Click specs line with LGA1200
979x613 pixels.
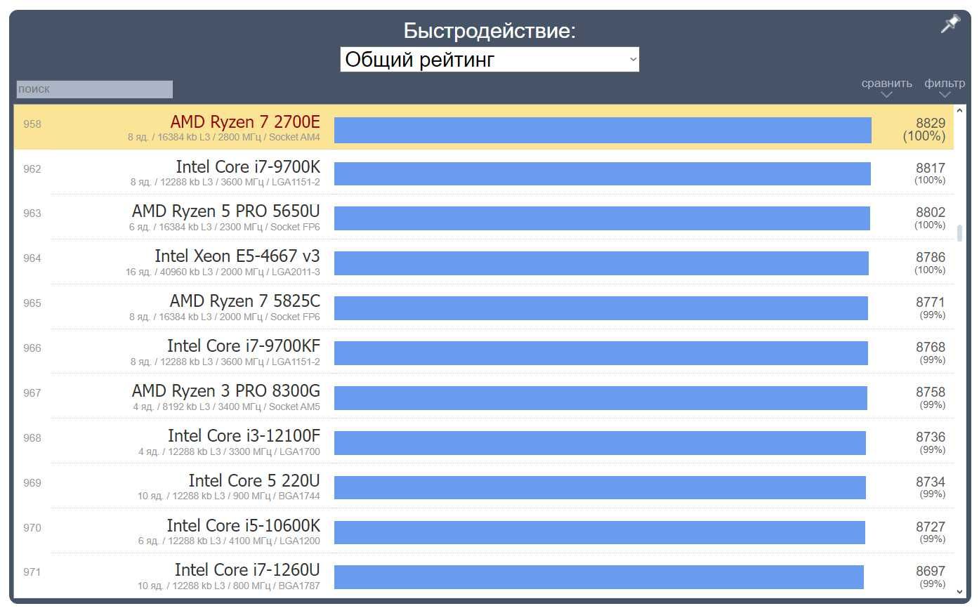229,541
